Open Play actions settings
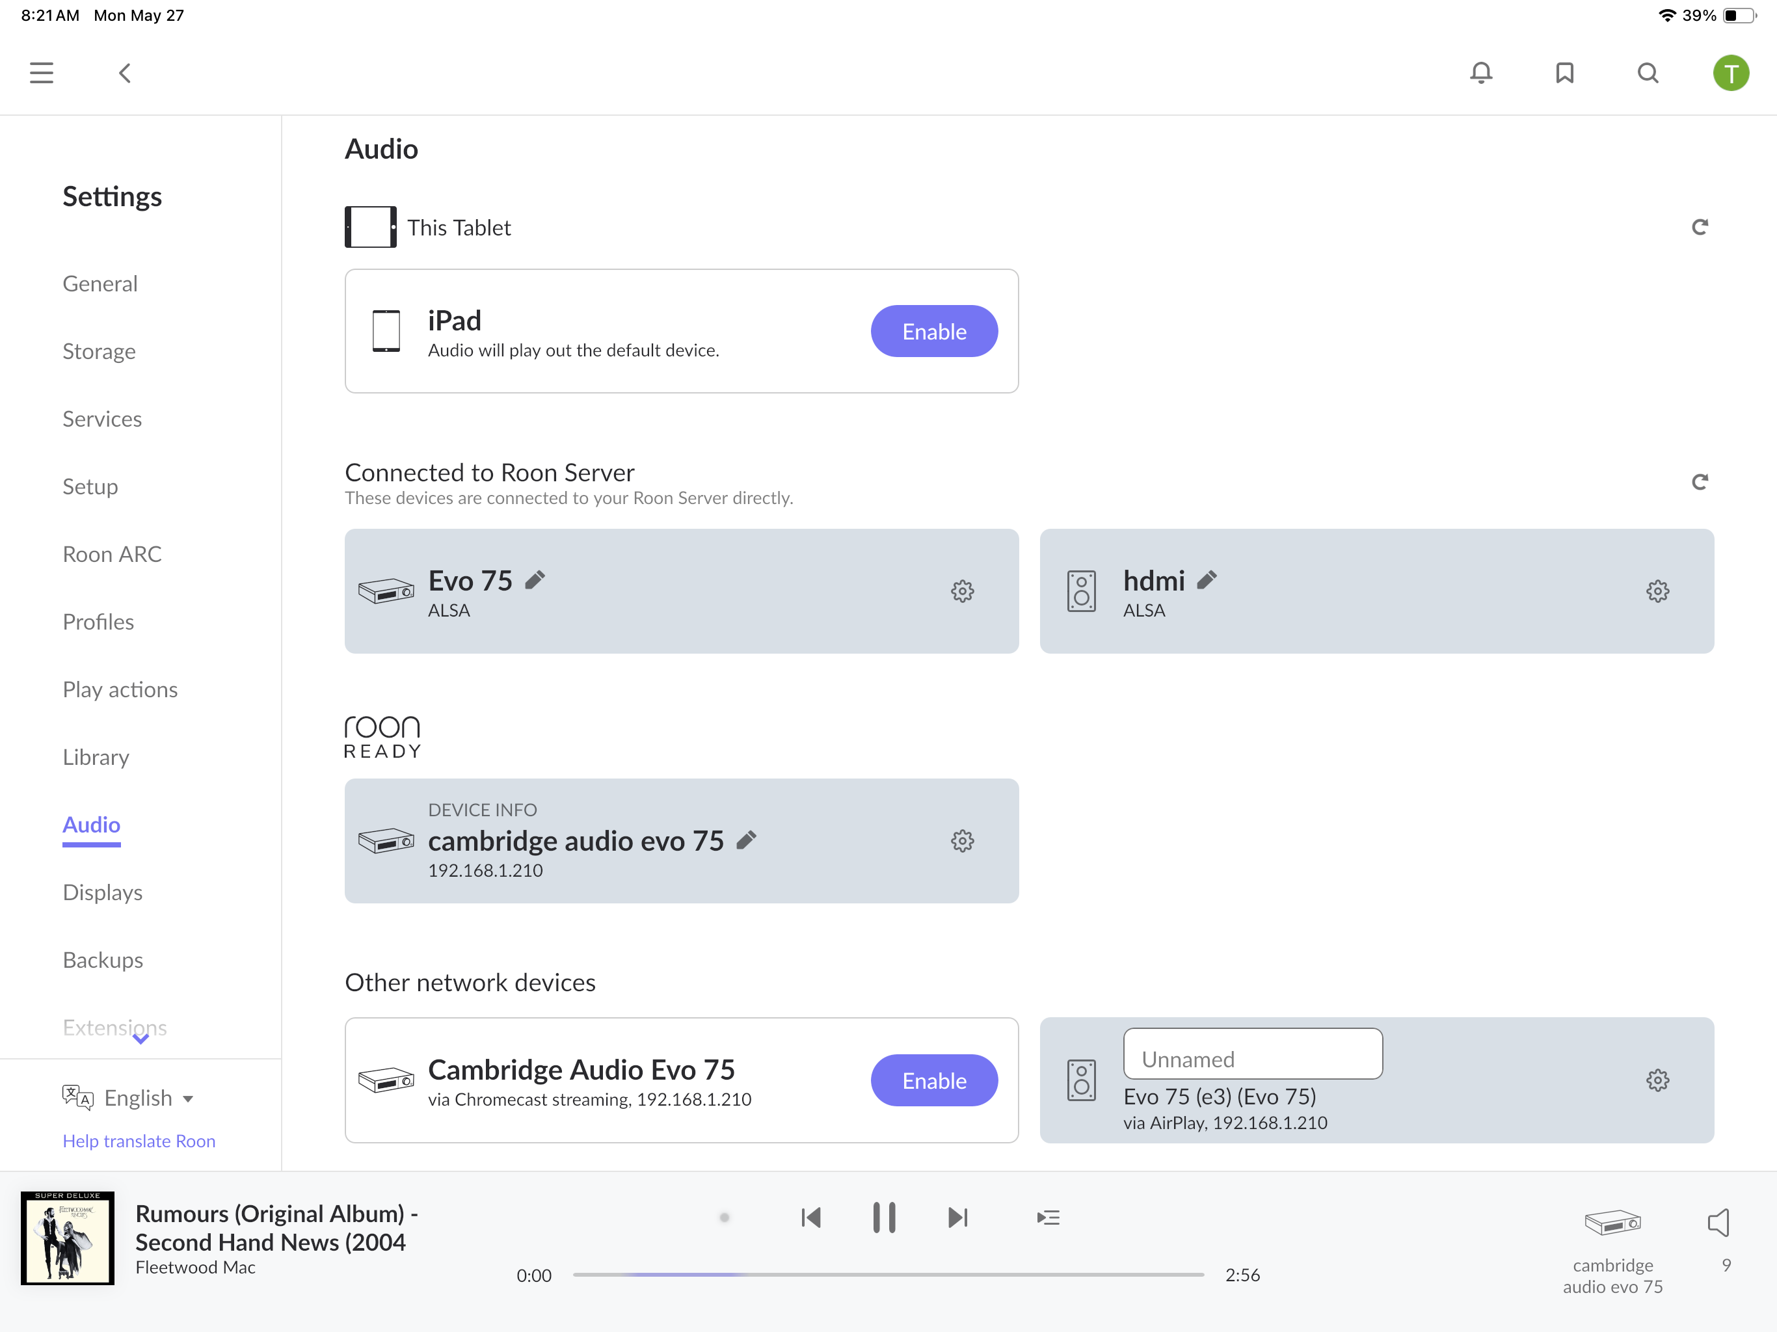Image resolution: width=1777 pixels, height=1332 pixels. [120, 689]
